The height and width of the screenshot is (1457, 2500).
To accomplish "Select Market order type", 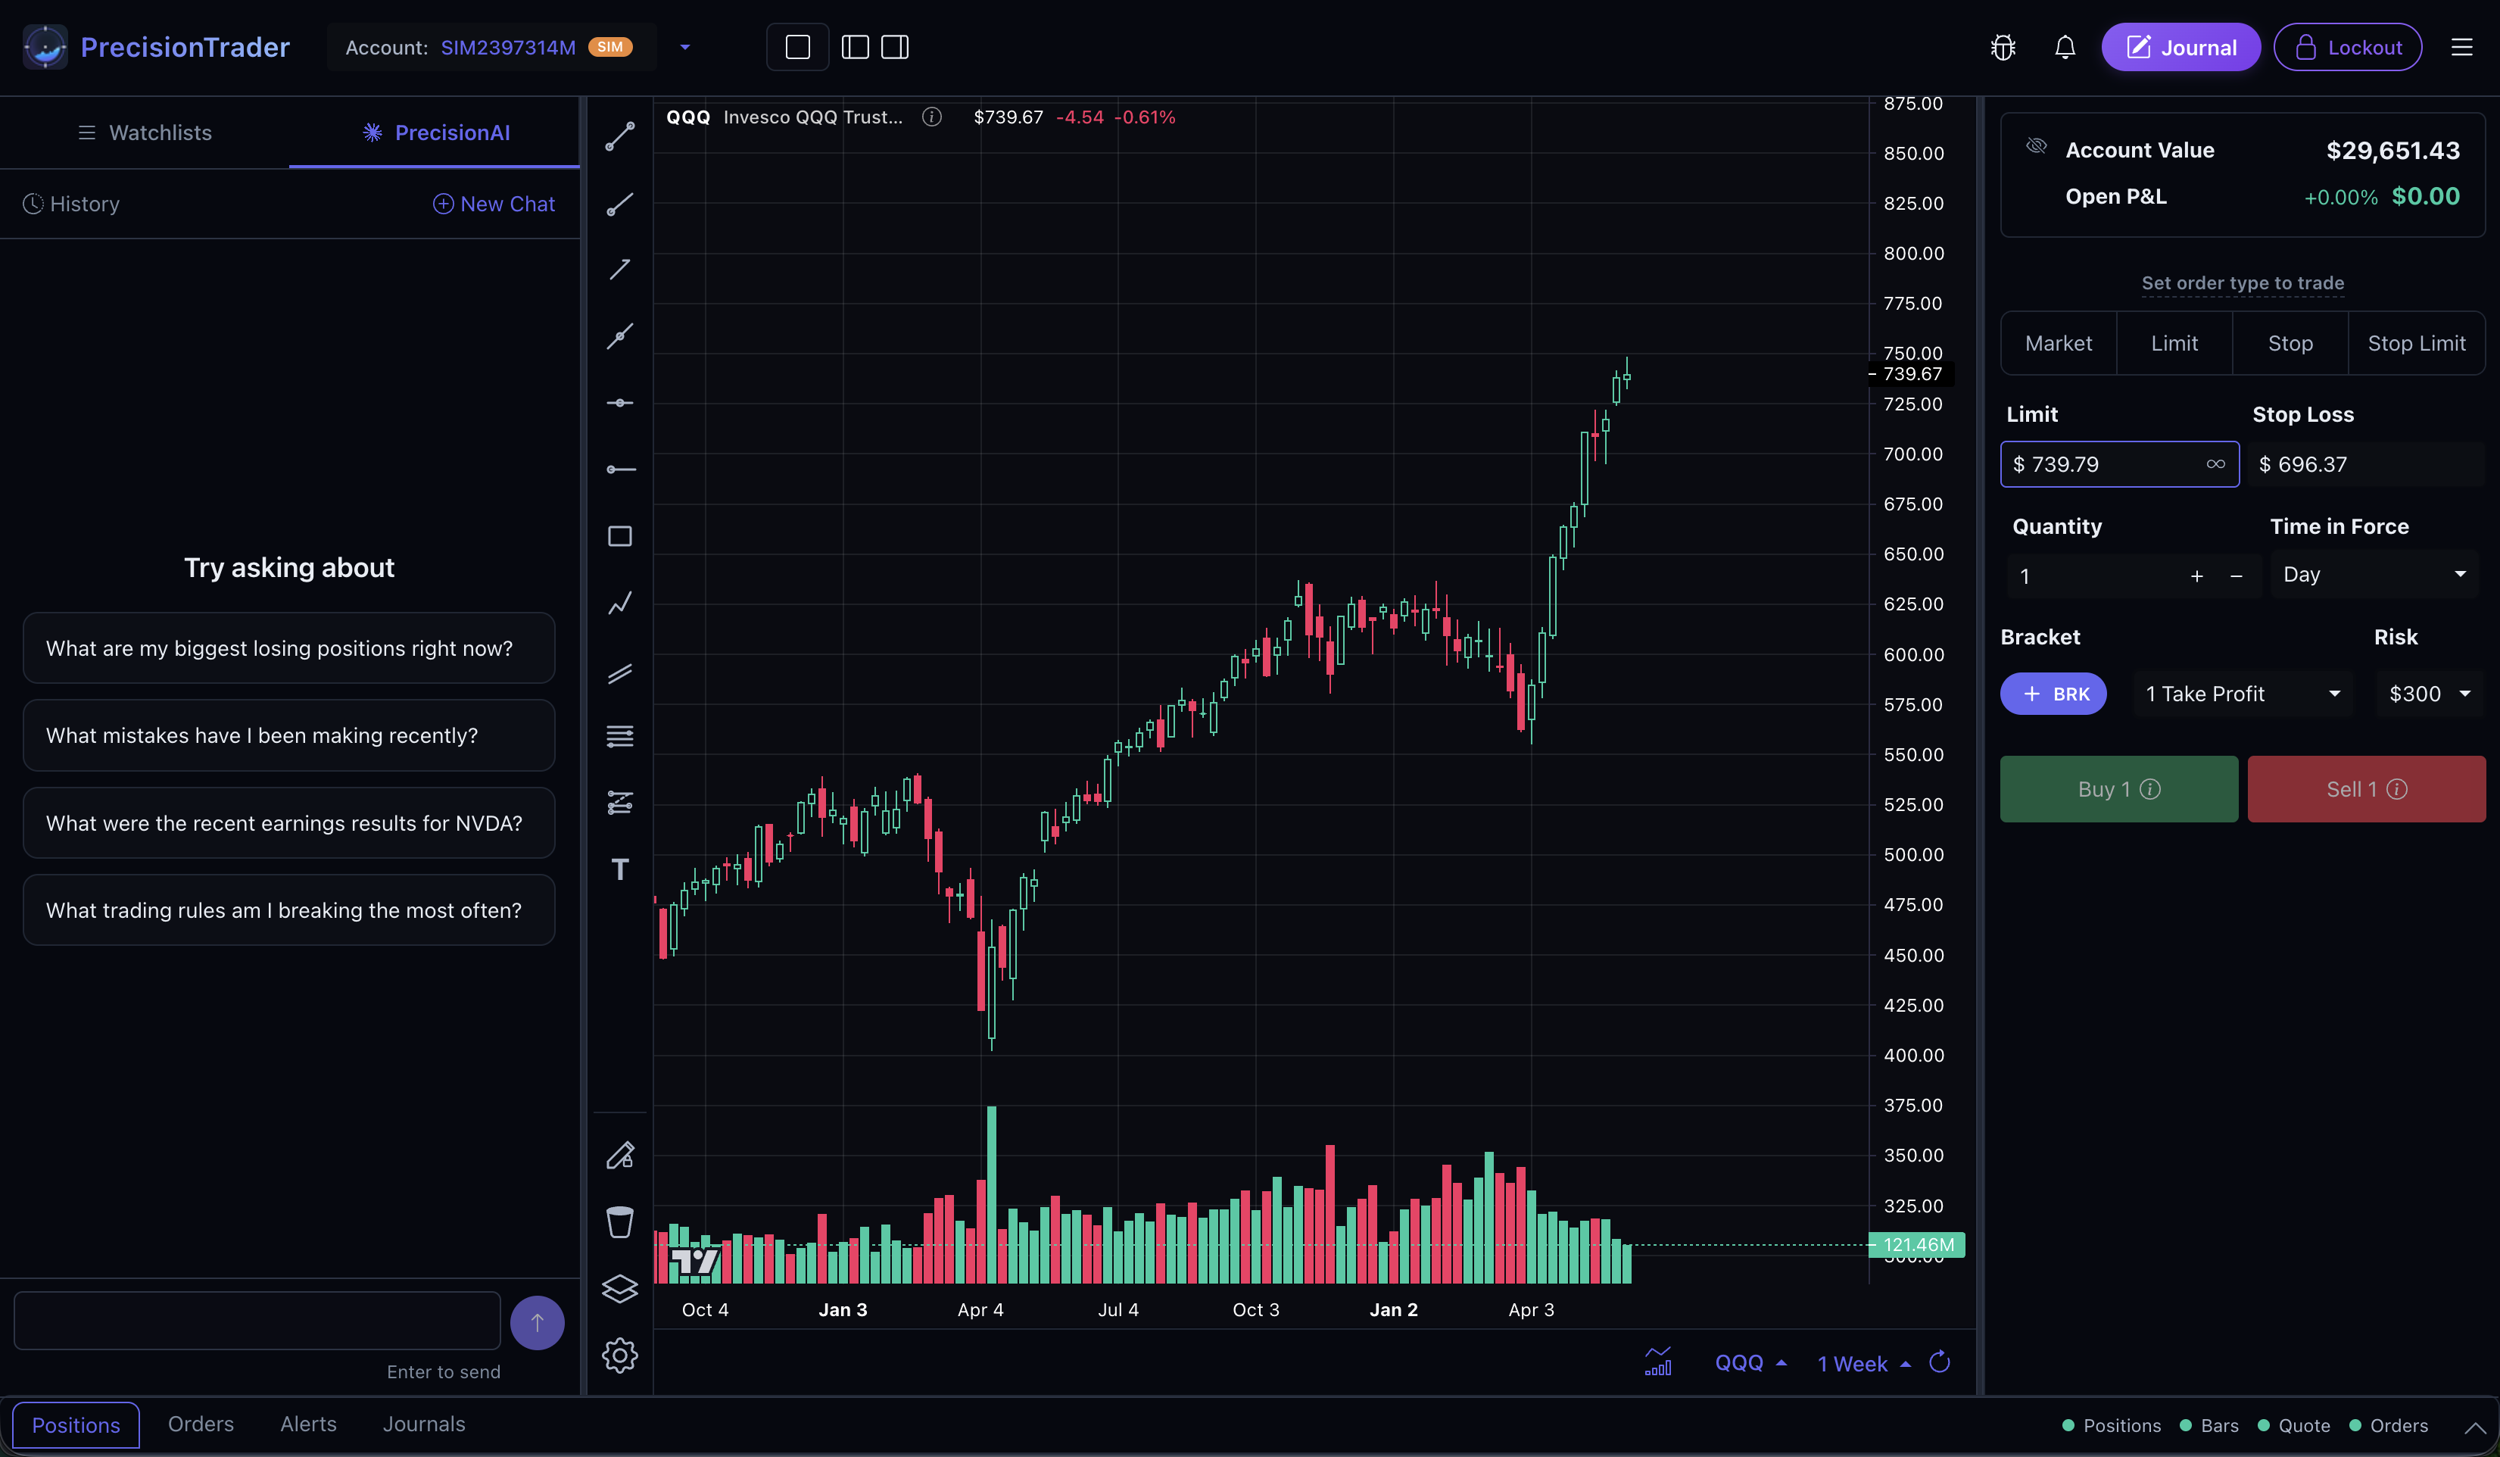I will (2059, 343).
